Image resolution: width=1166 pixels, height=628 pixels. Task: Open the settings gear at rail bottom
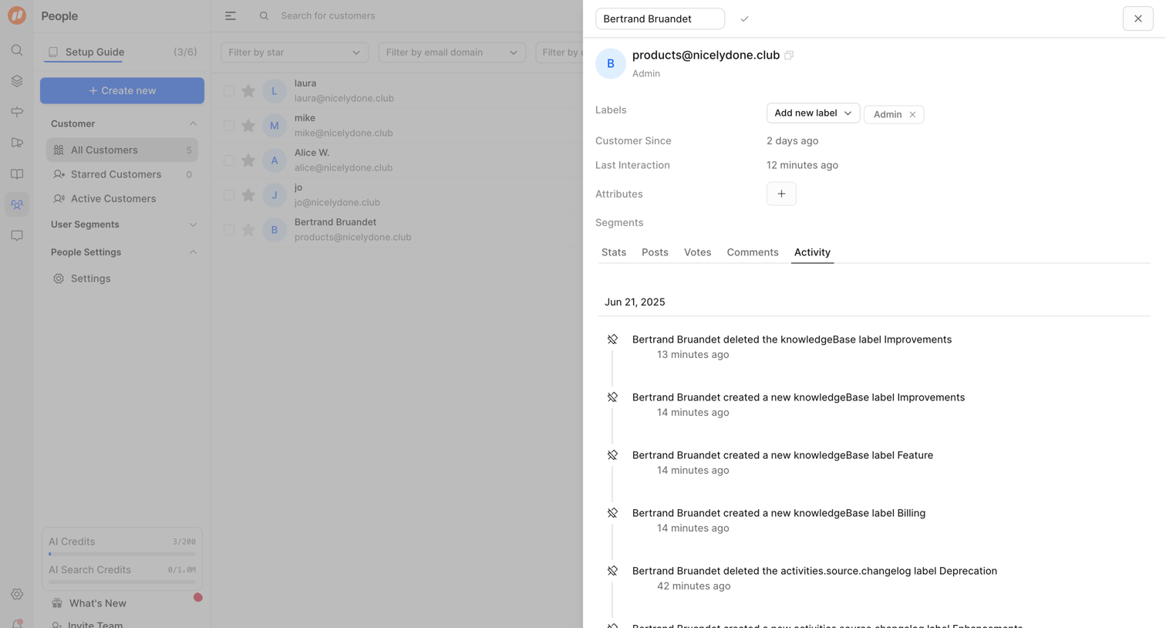[x=17, y=594]
